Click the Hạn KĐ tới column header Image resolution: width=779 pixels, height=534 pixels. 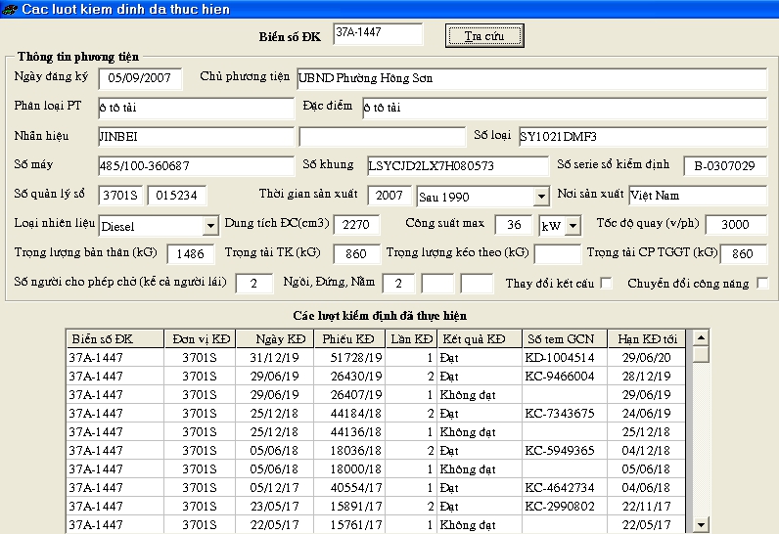point(647,339)
